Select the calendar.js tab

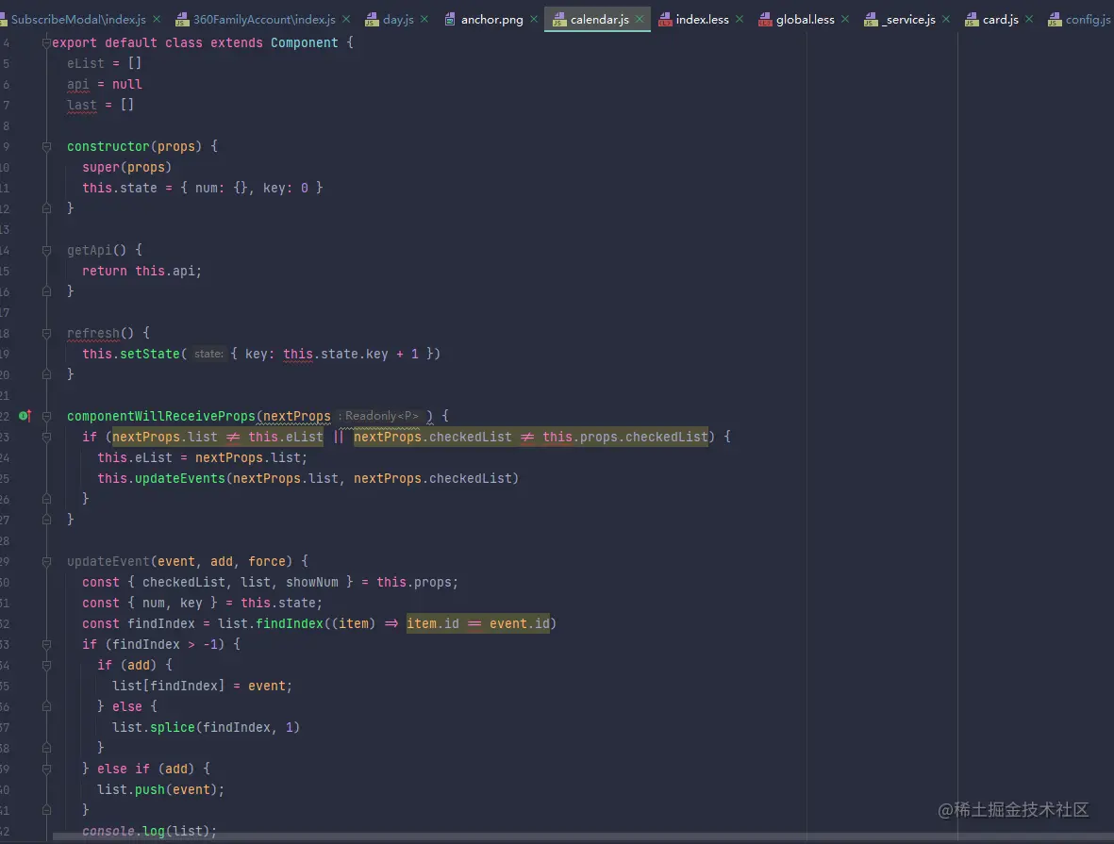click(x=599, y=19)
